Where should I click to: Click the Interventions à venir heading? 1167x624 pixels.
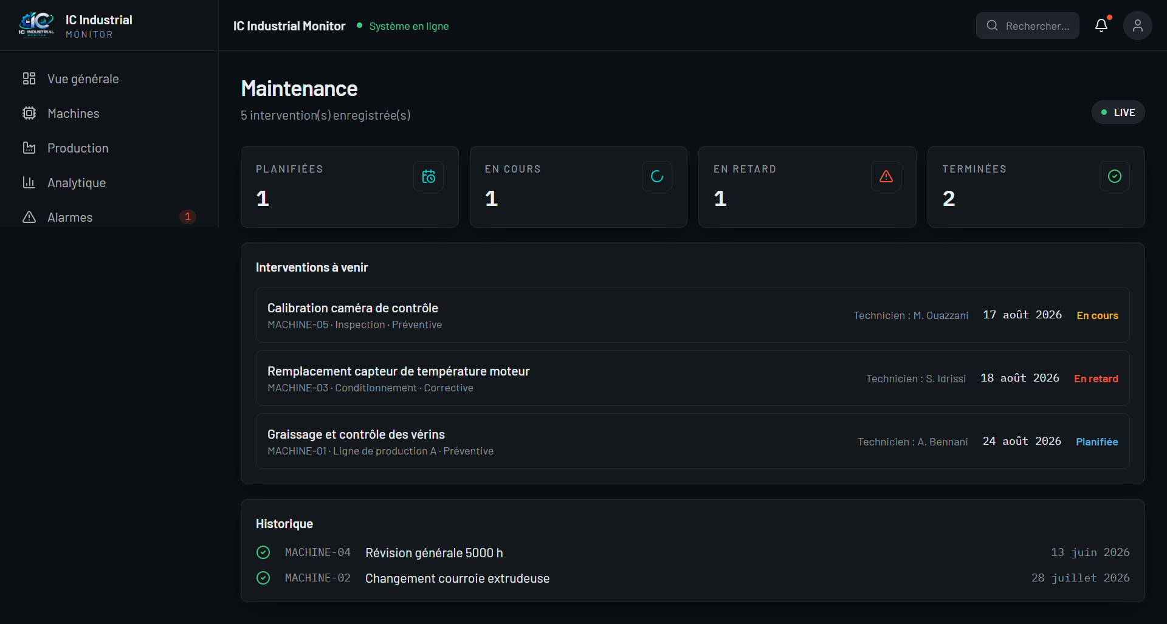pyautogui.click(x=312, y=267)
